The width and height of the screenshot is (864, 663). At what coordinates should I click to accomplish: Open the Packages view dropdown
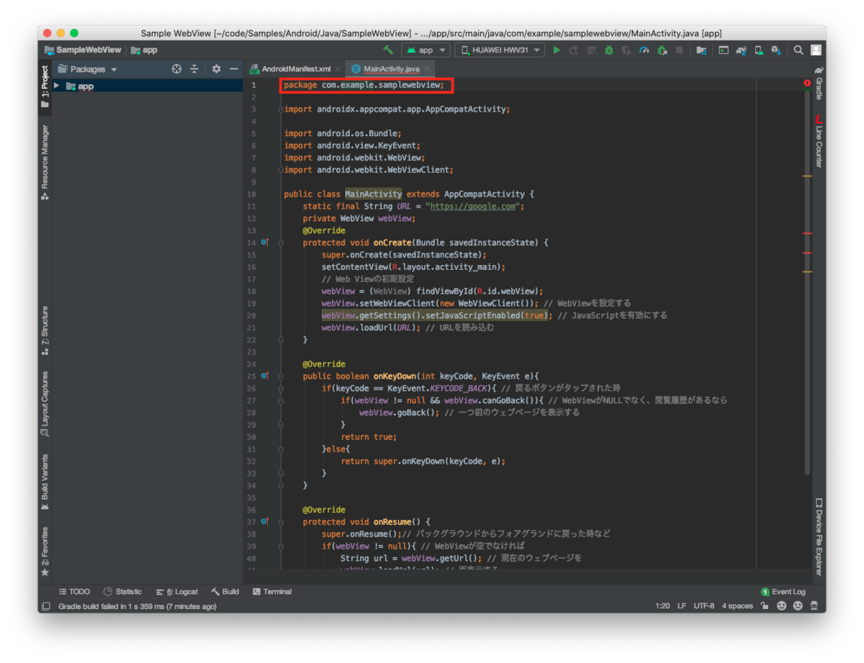87,69
